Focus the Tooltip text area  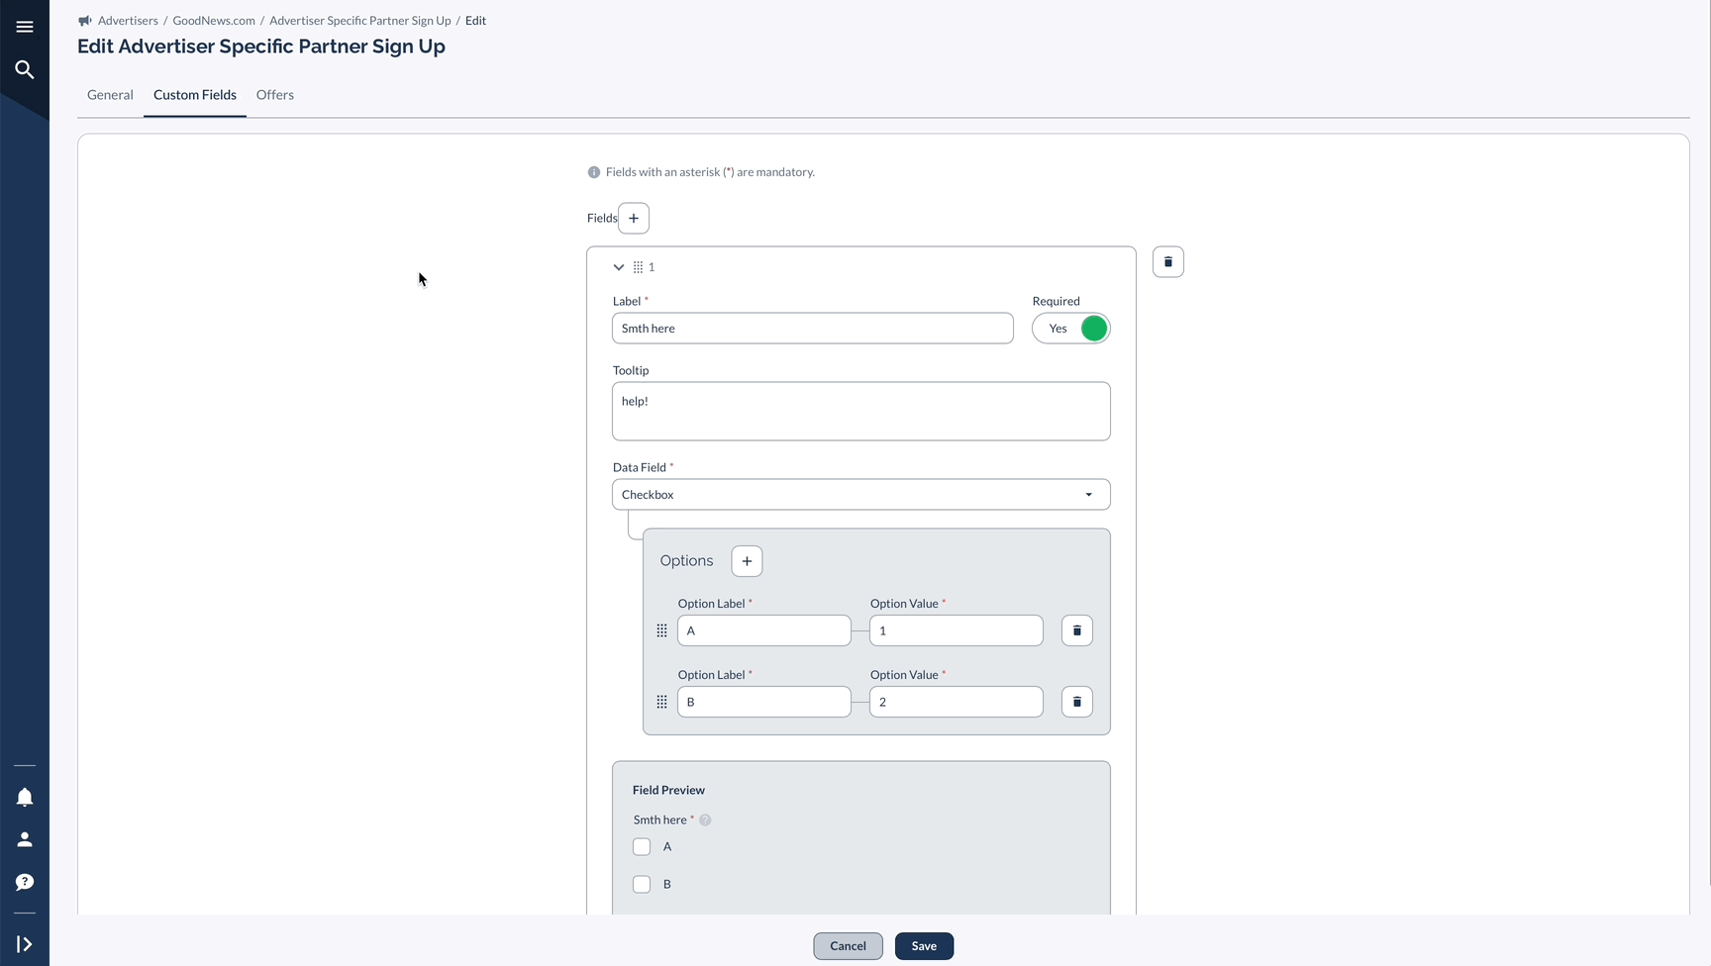pyautogui.click(x=861, y=412)
